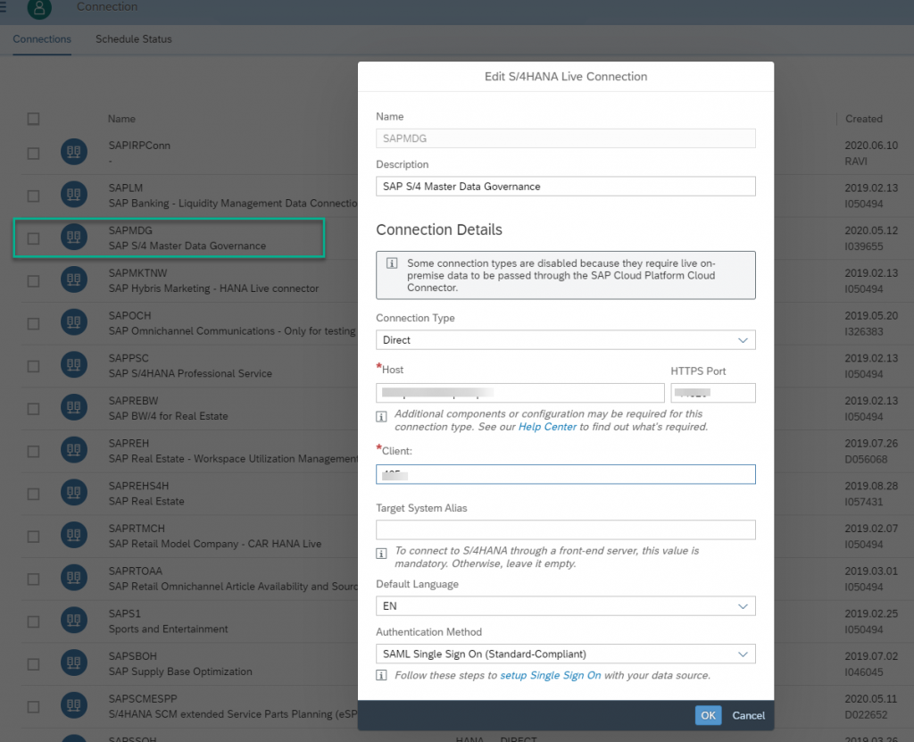Click the SAPMKTNW connection icon
Viewport: 914px width, 742px height.
[74, 279]
